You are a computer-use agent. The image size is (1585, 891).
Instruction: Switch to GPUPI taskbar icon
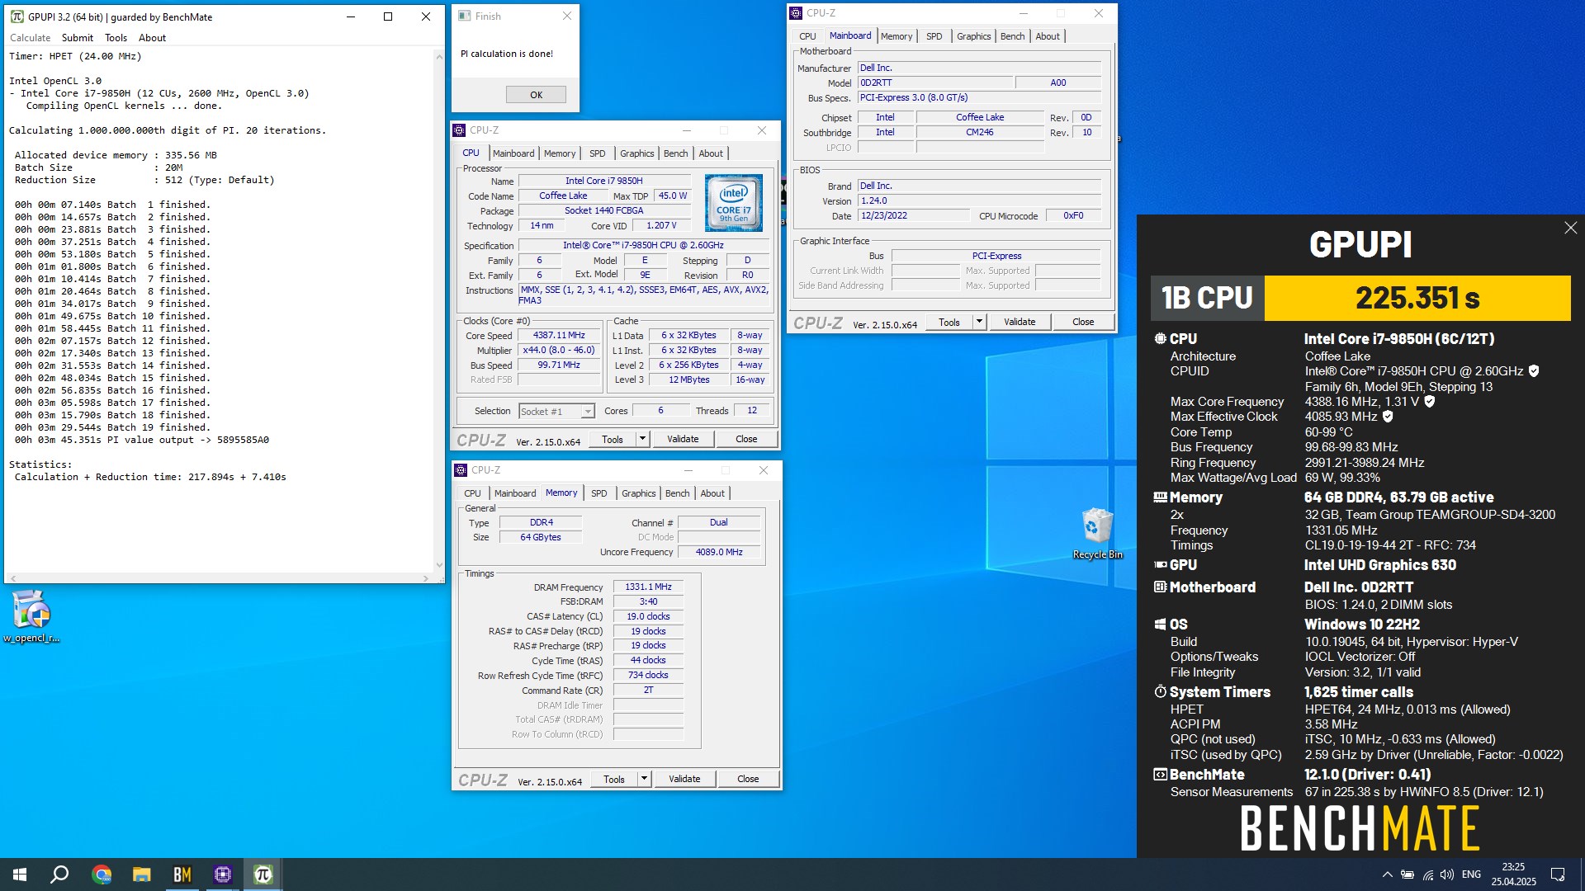(263, 874)
